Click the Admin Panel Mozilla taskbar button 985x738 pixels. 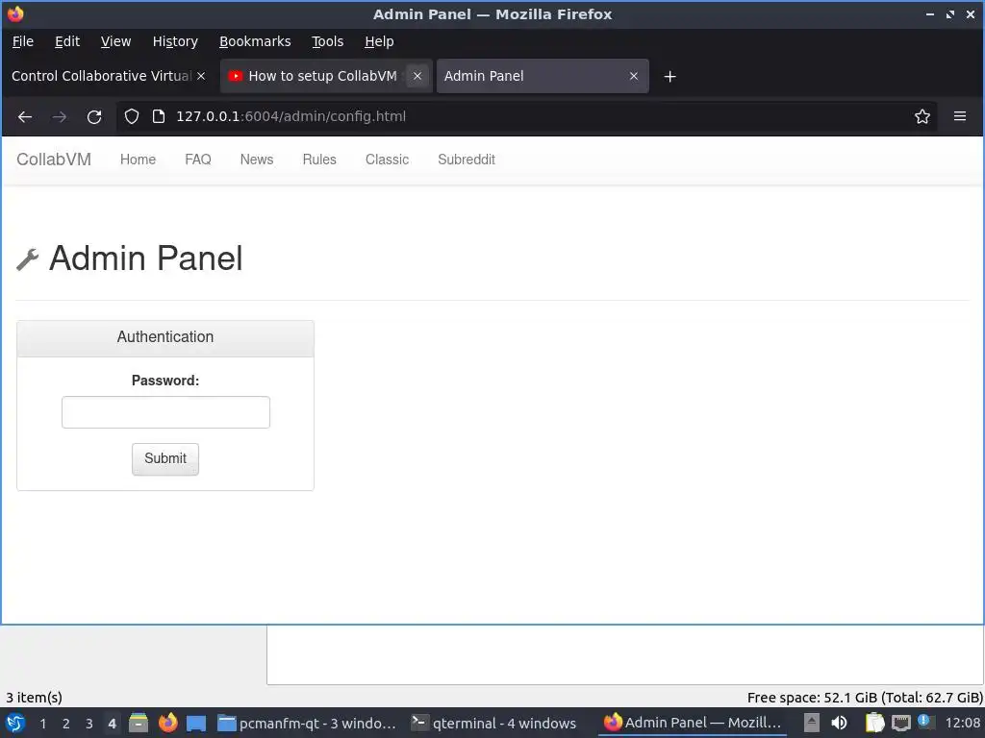tap(693, 724)
